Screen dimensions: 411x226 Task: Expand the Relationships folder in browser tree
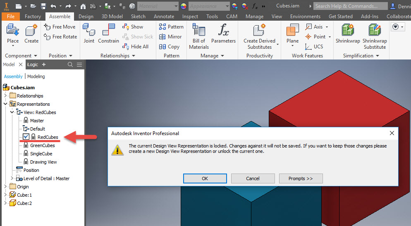[x=5, y=95]
